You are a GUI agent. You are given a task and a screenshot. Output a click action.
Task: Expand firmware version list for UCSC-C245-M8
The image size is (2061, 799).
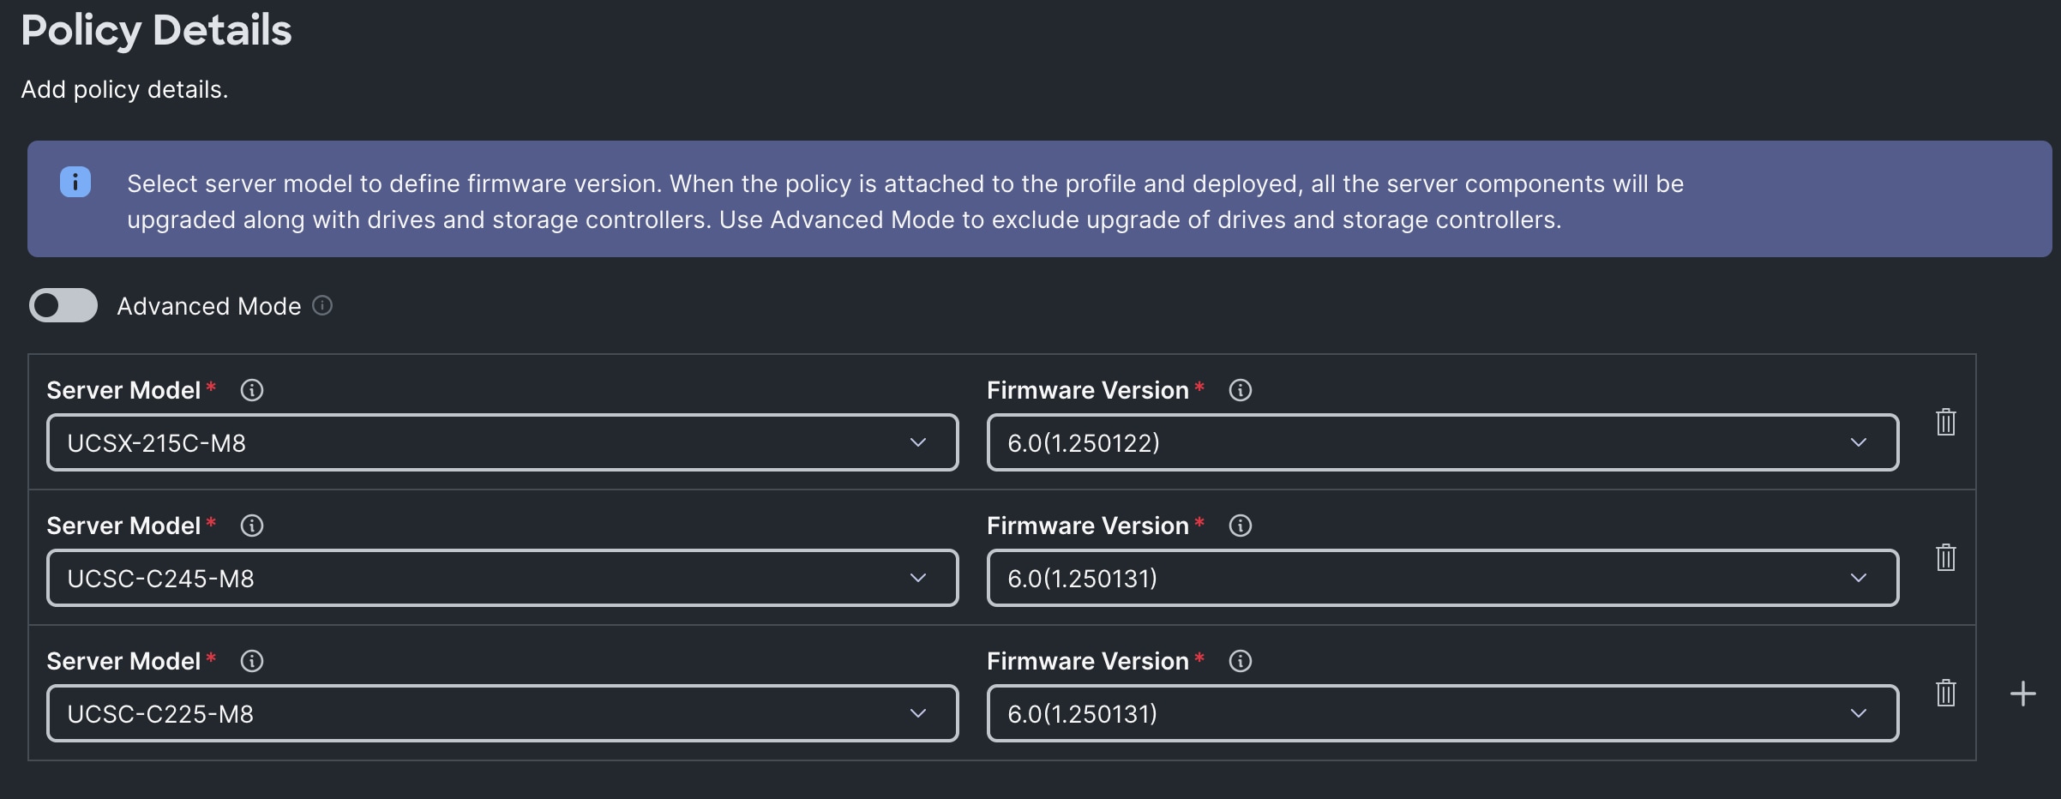coord(1859,578)
